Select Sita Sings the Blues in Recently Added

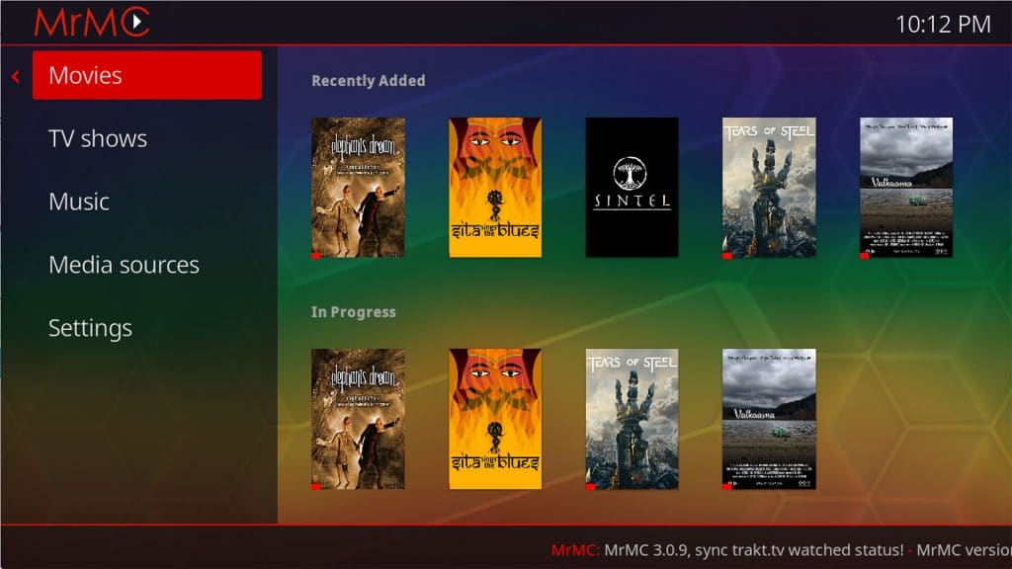click(495, 188)
